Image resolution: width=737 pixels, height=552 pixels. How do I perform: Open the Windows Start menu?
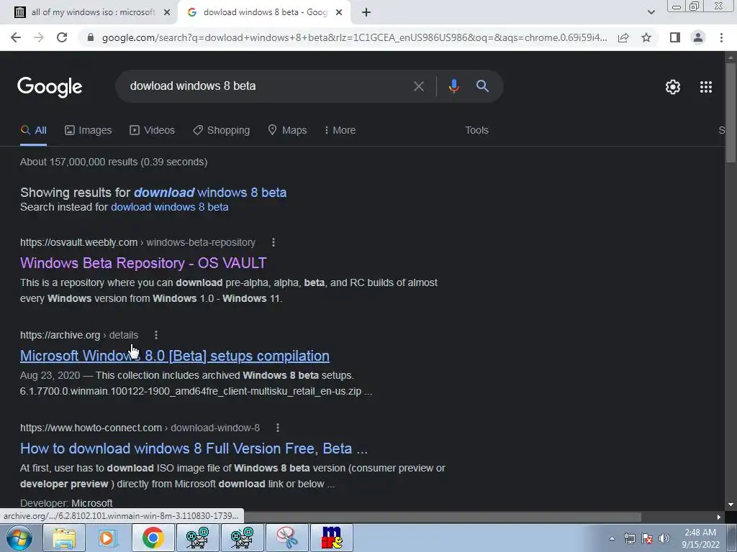(x=19, y=538)
